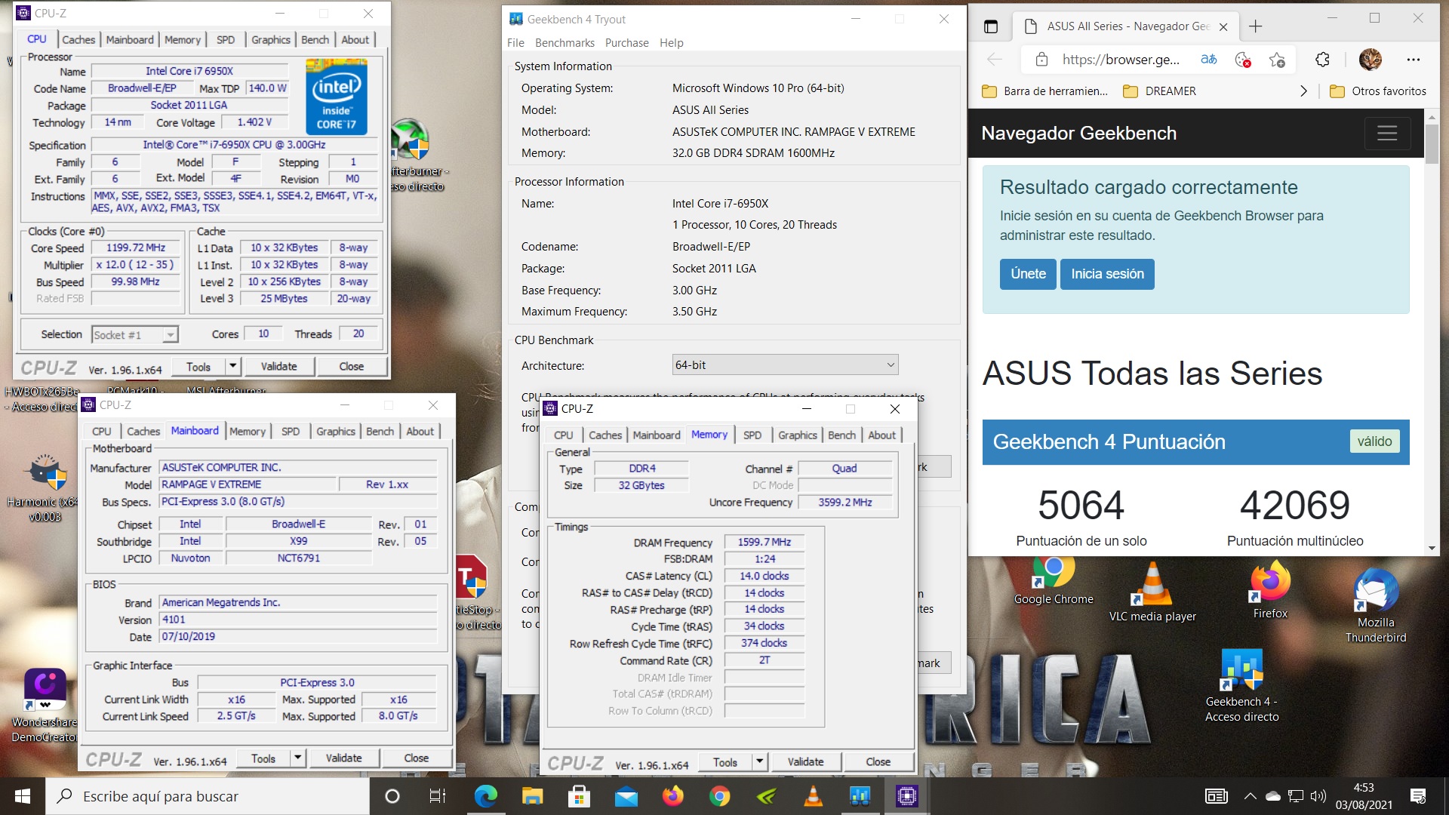Expand favorites bar overflow chevron
This screenshot has height=815, width=1449.
(1303, 91)
